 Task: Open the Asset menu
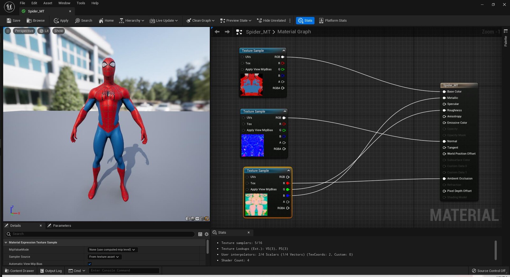[x=48, y=3]
